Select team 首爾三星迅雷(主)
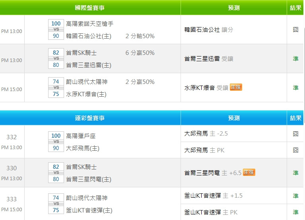Image resolution: width=305 pixels, height=220 pixels. pos(89,65)
